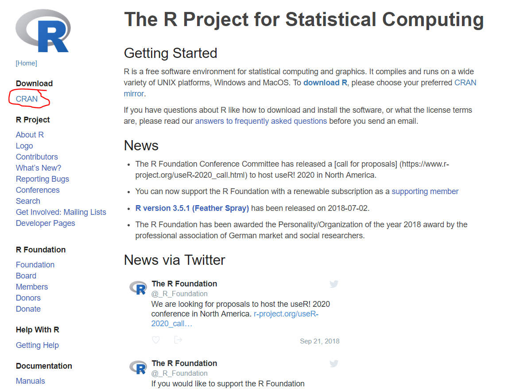Go to the Home page link
Screen dimensions: 527x389
(27, 63)
